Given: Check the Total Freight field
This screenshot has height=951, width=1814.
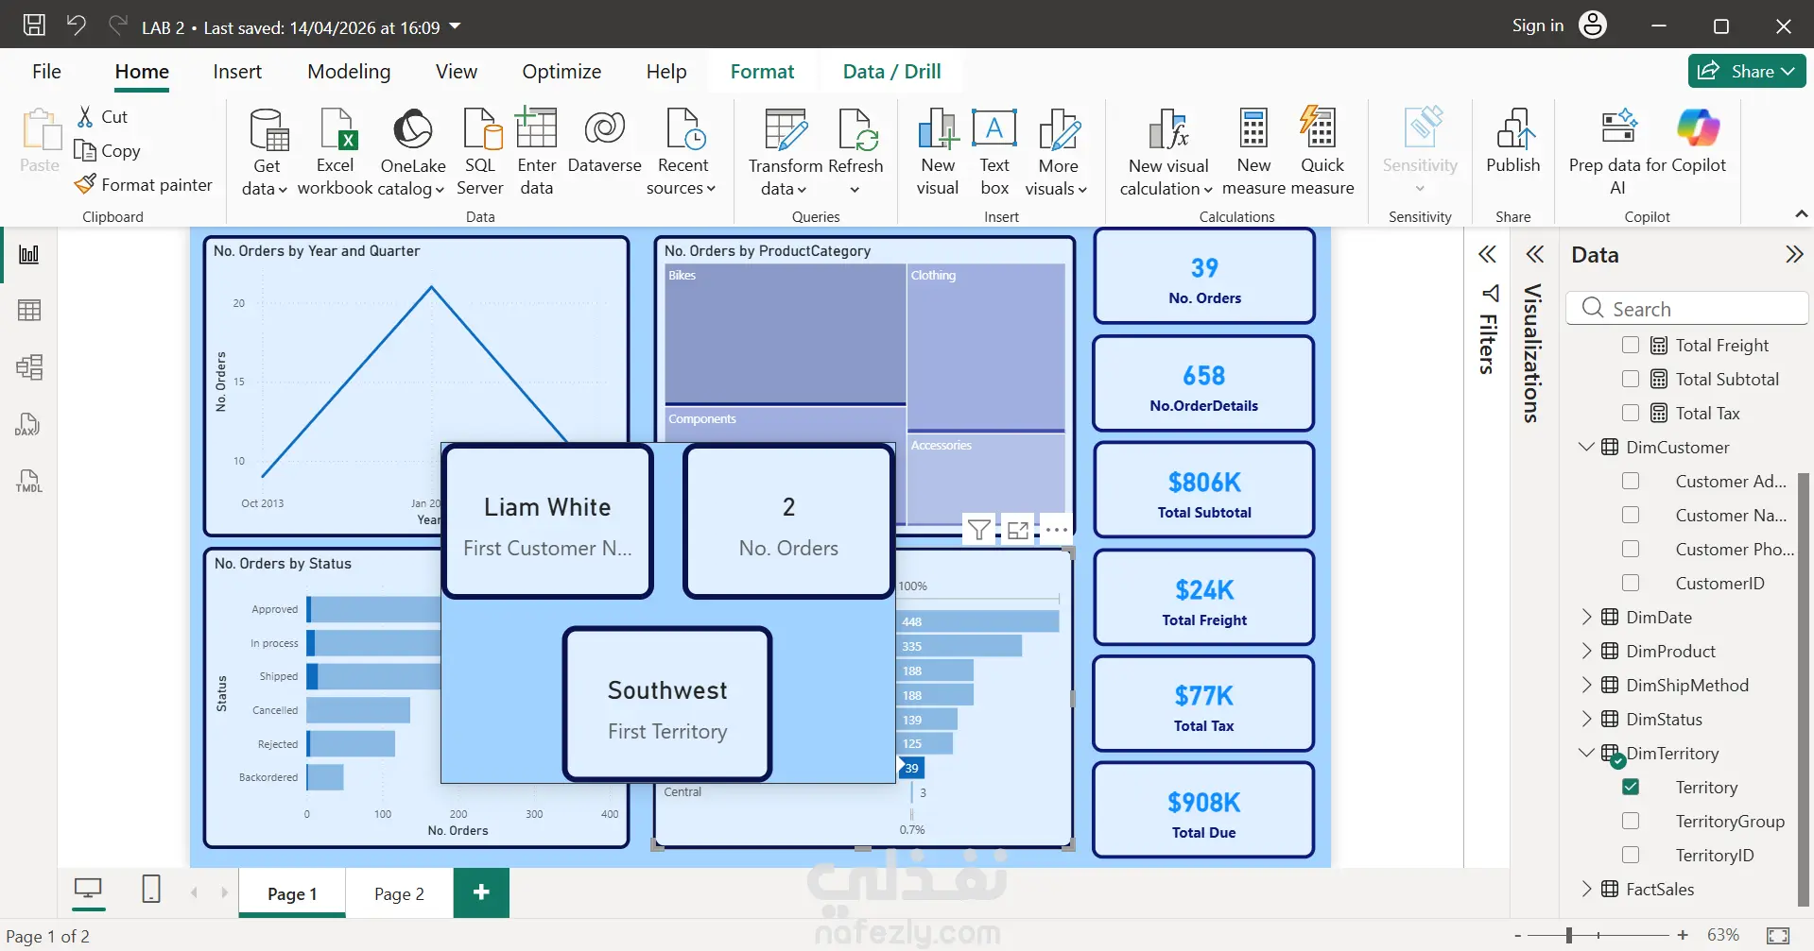Looking at the screenshot, I should point(1631,345).
